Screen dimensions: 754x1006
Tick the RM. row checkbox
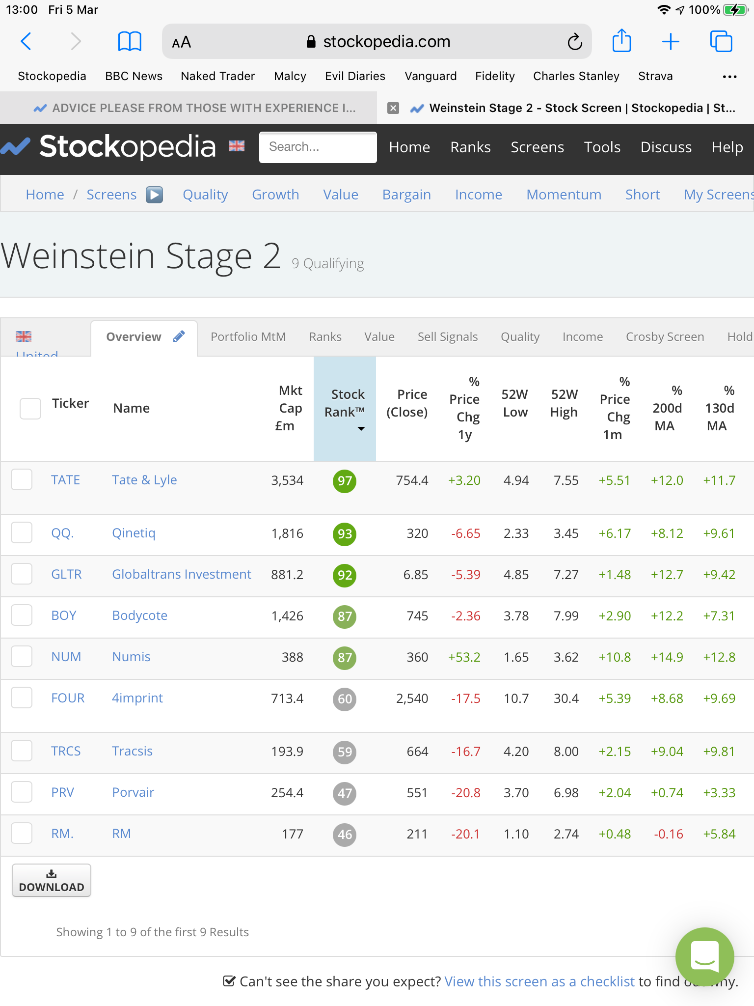click(22, 833)
